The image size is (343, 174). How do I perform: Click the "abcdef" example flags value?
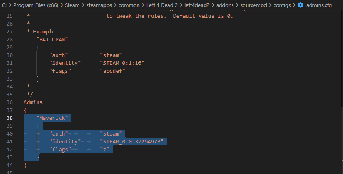(112, 71)
